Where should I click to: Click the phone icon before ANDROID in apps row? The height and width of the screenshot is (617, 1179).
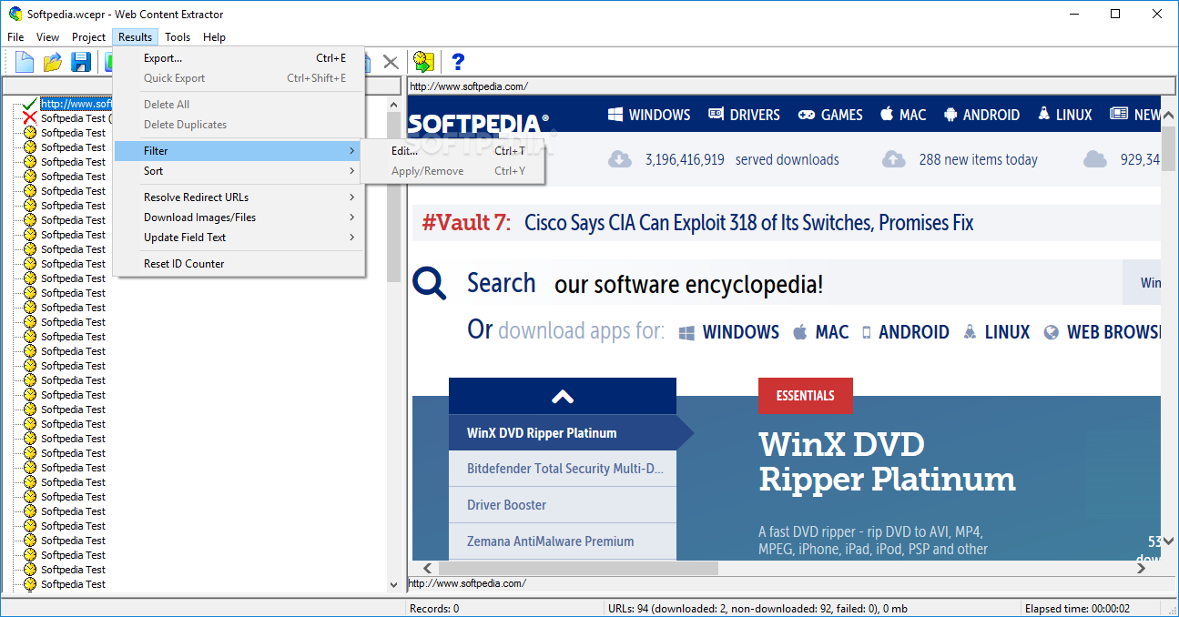click(867, 332)
